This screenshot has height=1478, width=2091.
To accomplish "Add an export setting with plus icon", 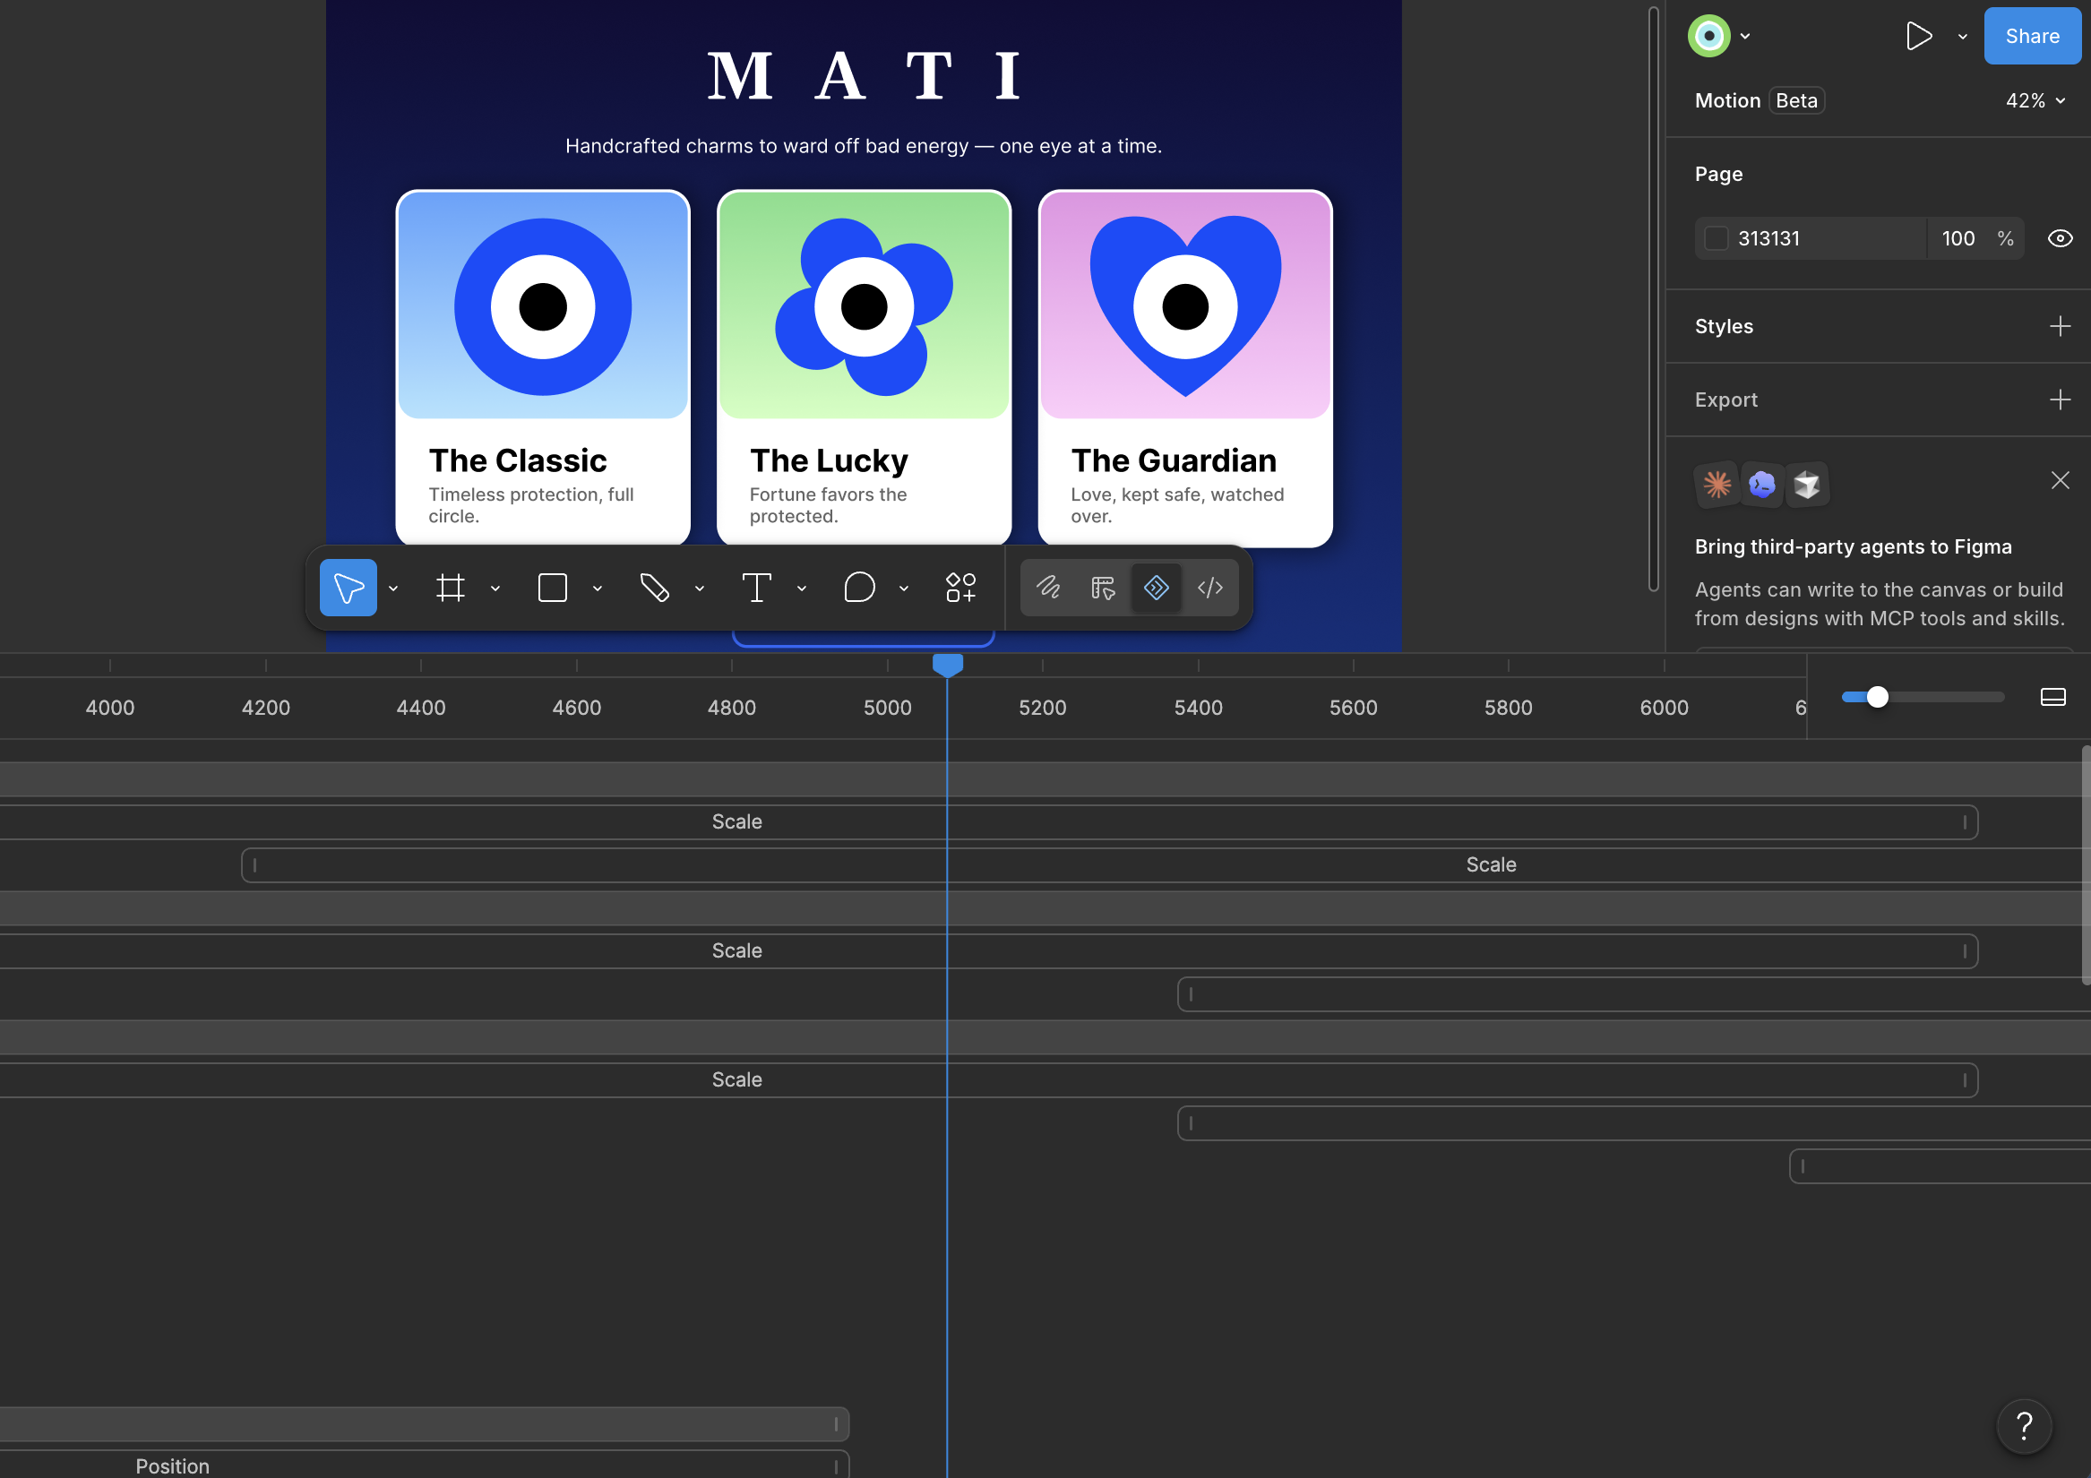I will 2059,400.
